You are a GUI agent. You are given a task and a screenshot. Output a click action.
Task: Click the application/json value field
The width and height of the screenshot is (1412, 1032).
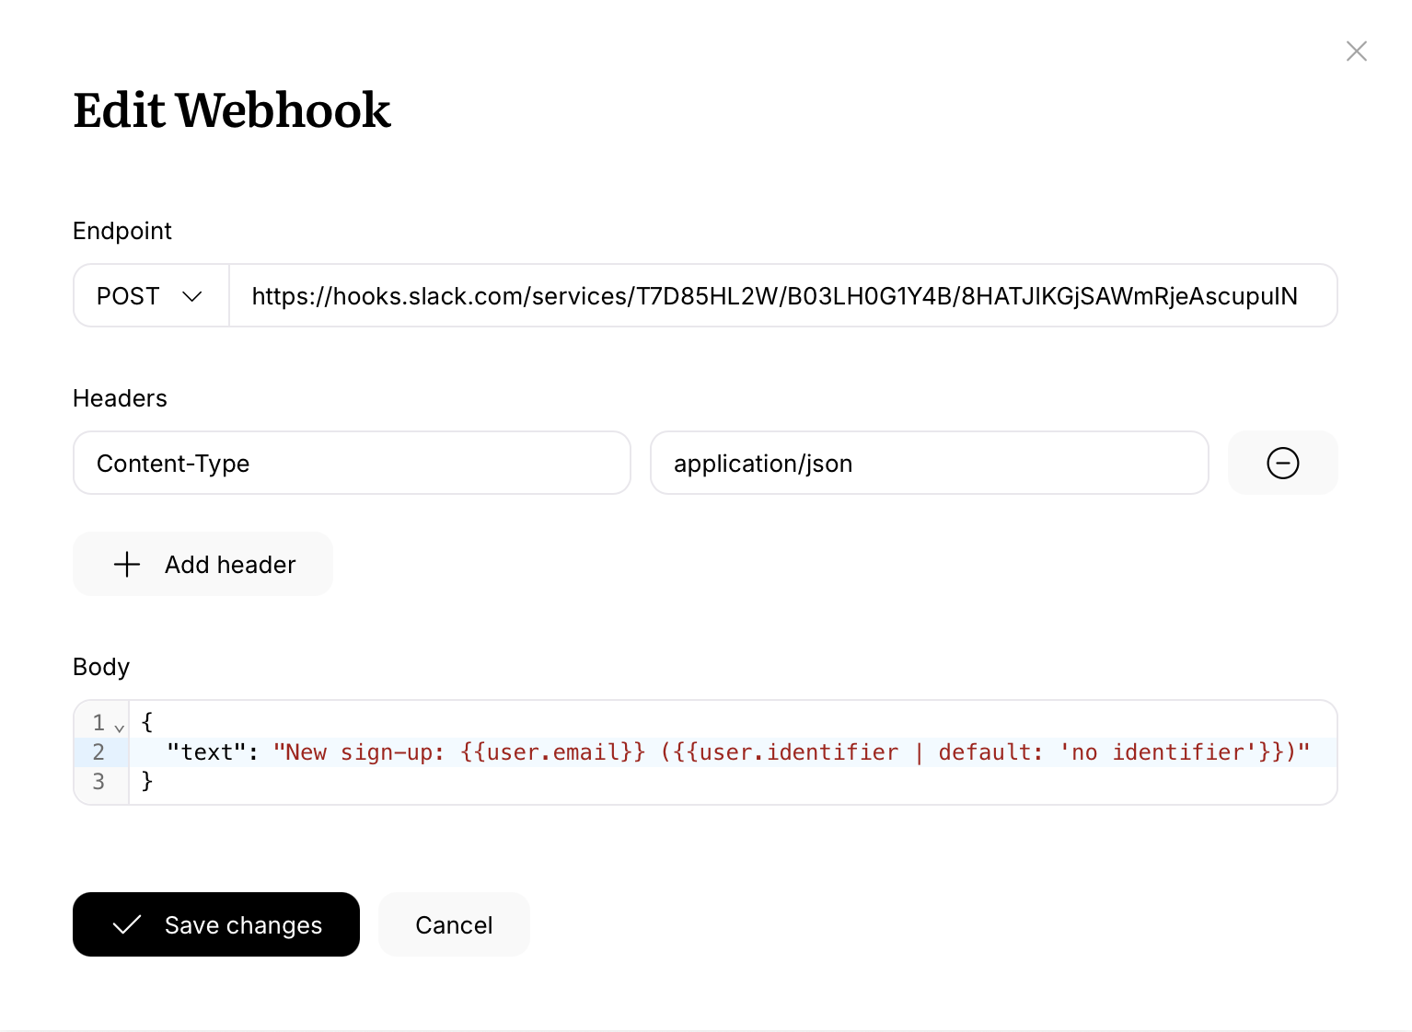930,463
